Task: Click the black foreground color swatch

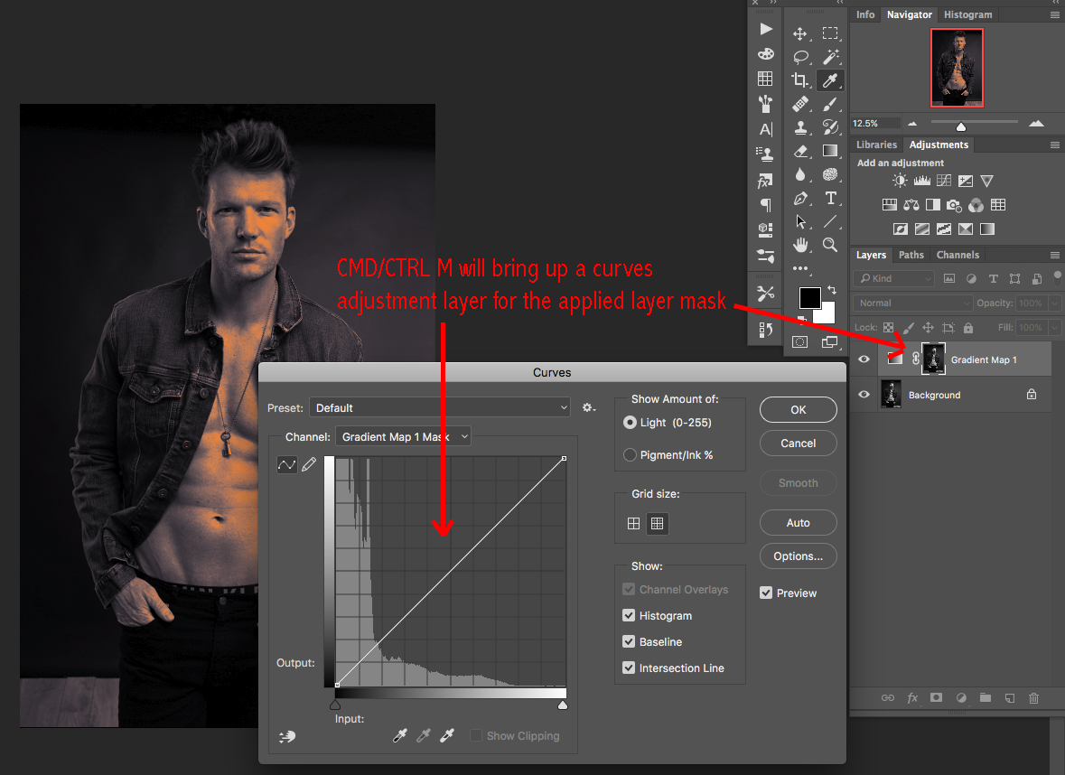Action: (809, 298)
